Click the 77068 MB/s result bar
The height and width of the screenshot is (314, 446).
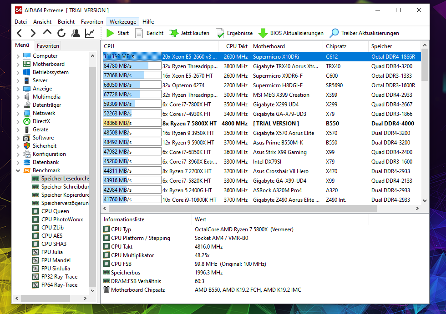coord(132,75)
